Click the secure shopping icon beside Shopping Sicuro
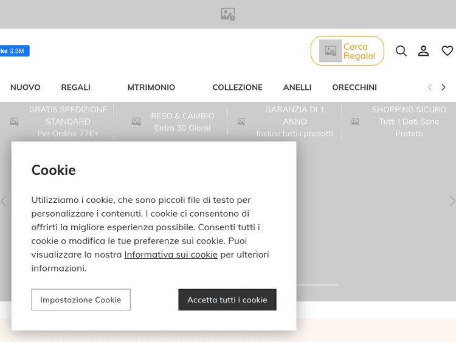Screen dimensions: 456x342 [x=355, y=121]
